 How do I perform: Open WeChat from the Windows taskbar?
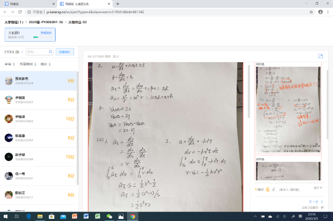[x=110, y=216]
